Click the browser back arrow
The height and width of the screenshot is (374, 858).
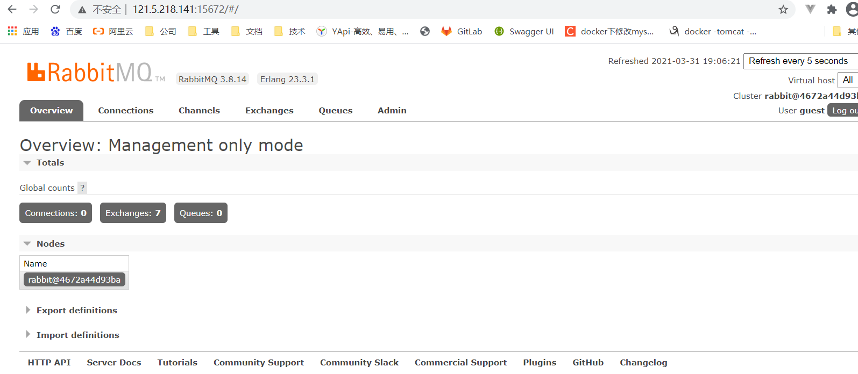[12, 9]
